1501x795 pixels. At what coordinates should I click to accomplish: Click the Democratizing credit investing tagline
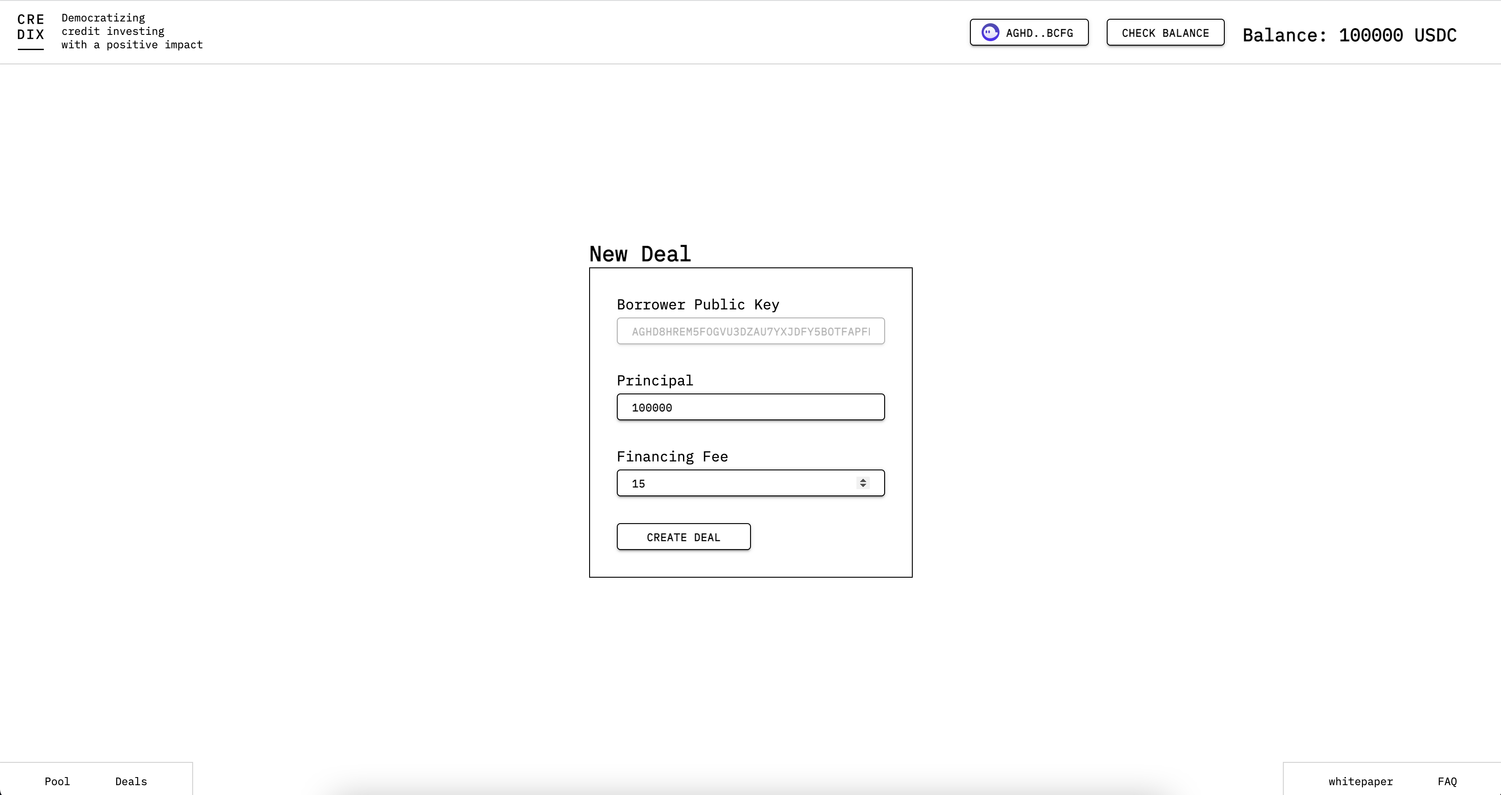point(132,31)
